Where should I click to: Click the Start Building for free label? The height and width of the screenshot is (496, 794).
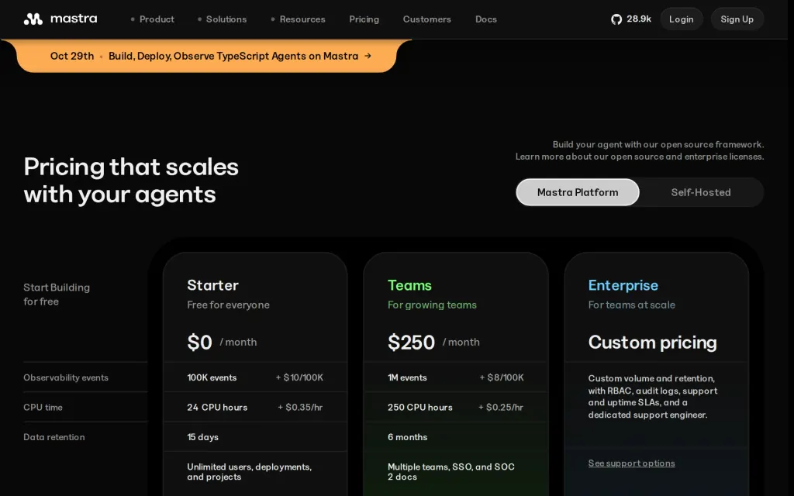(x=57, y=294)
